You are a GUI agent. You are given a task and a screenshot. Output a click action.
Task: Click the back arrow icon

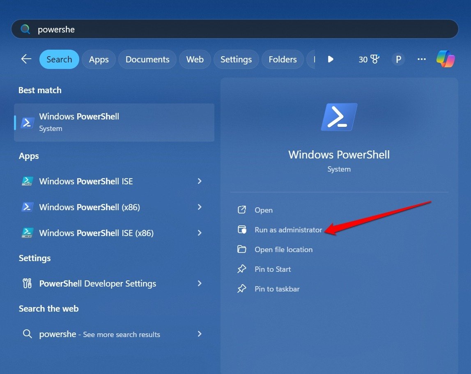(26, 59)
